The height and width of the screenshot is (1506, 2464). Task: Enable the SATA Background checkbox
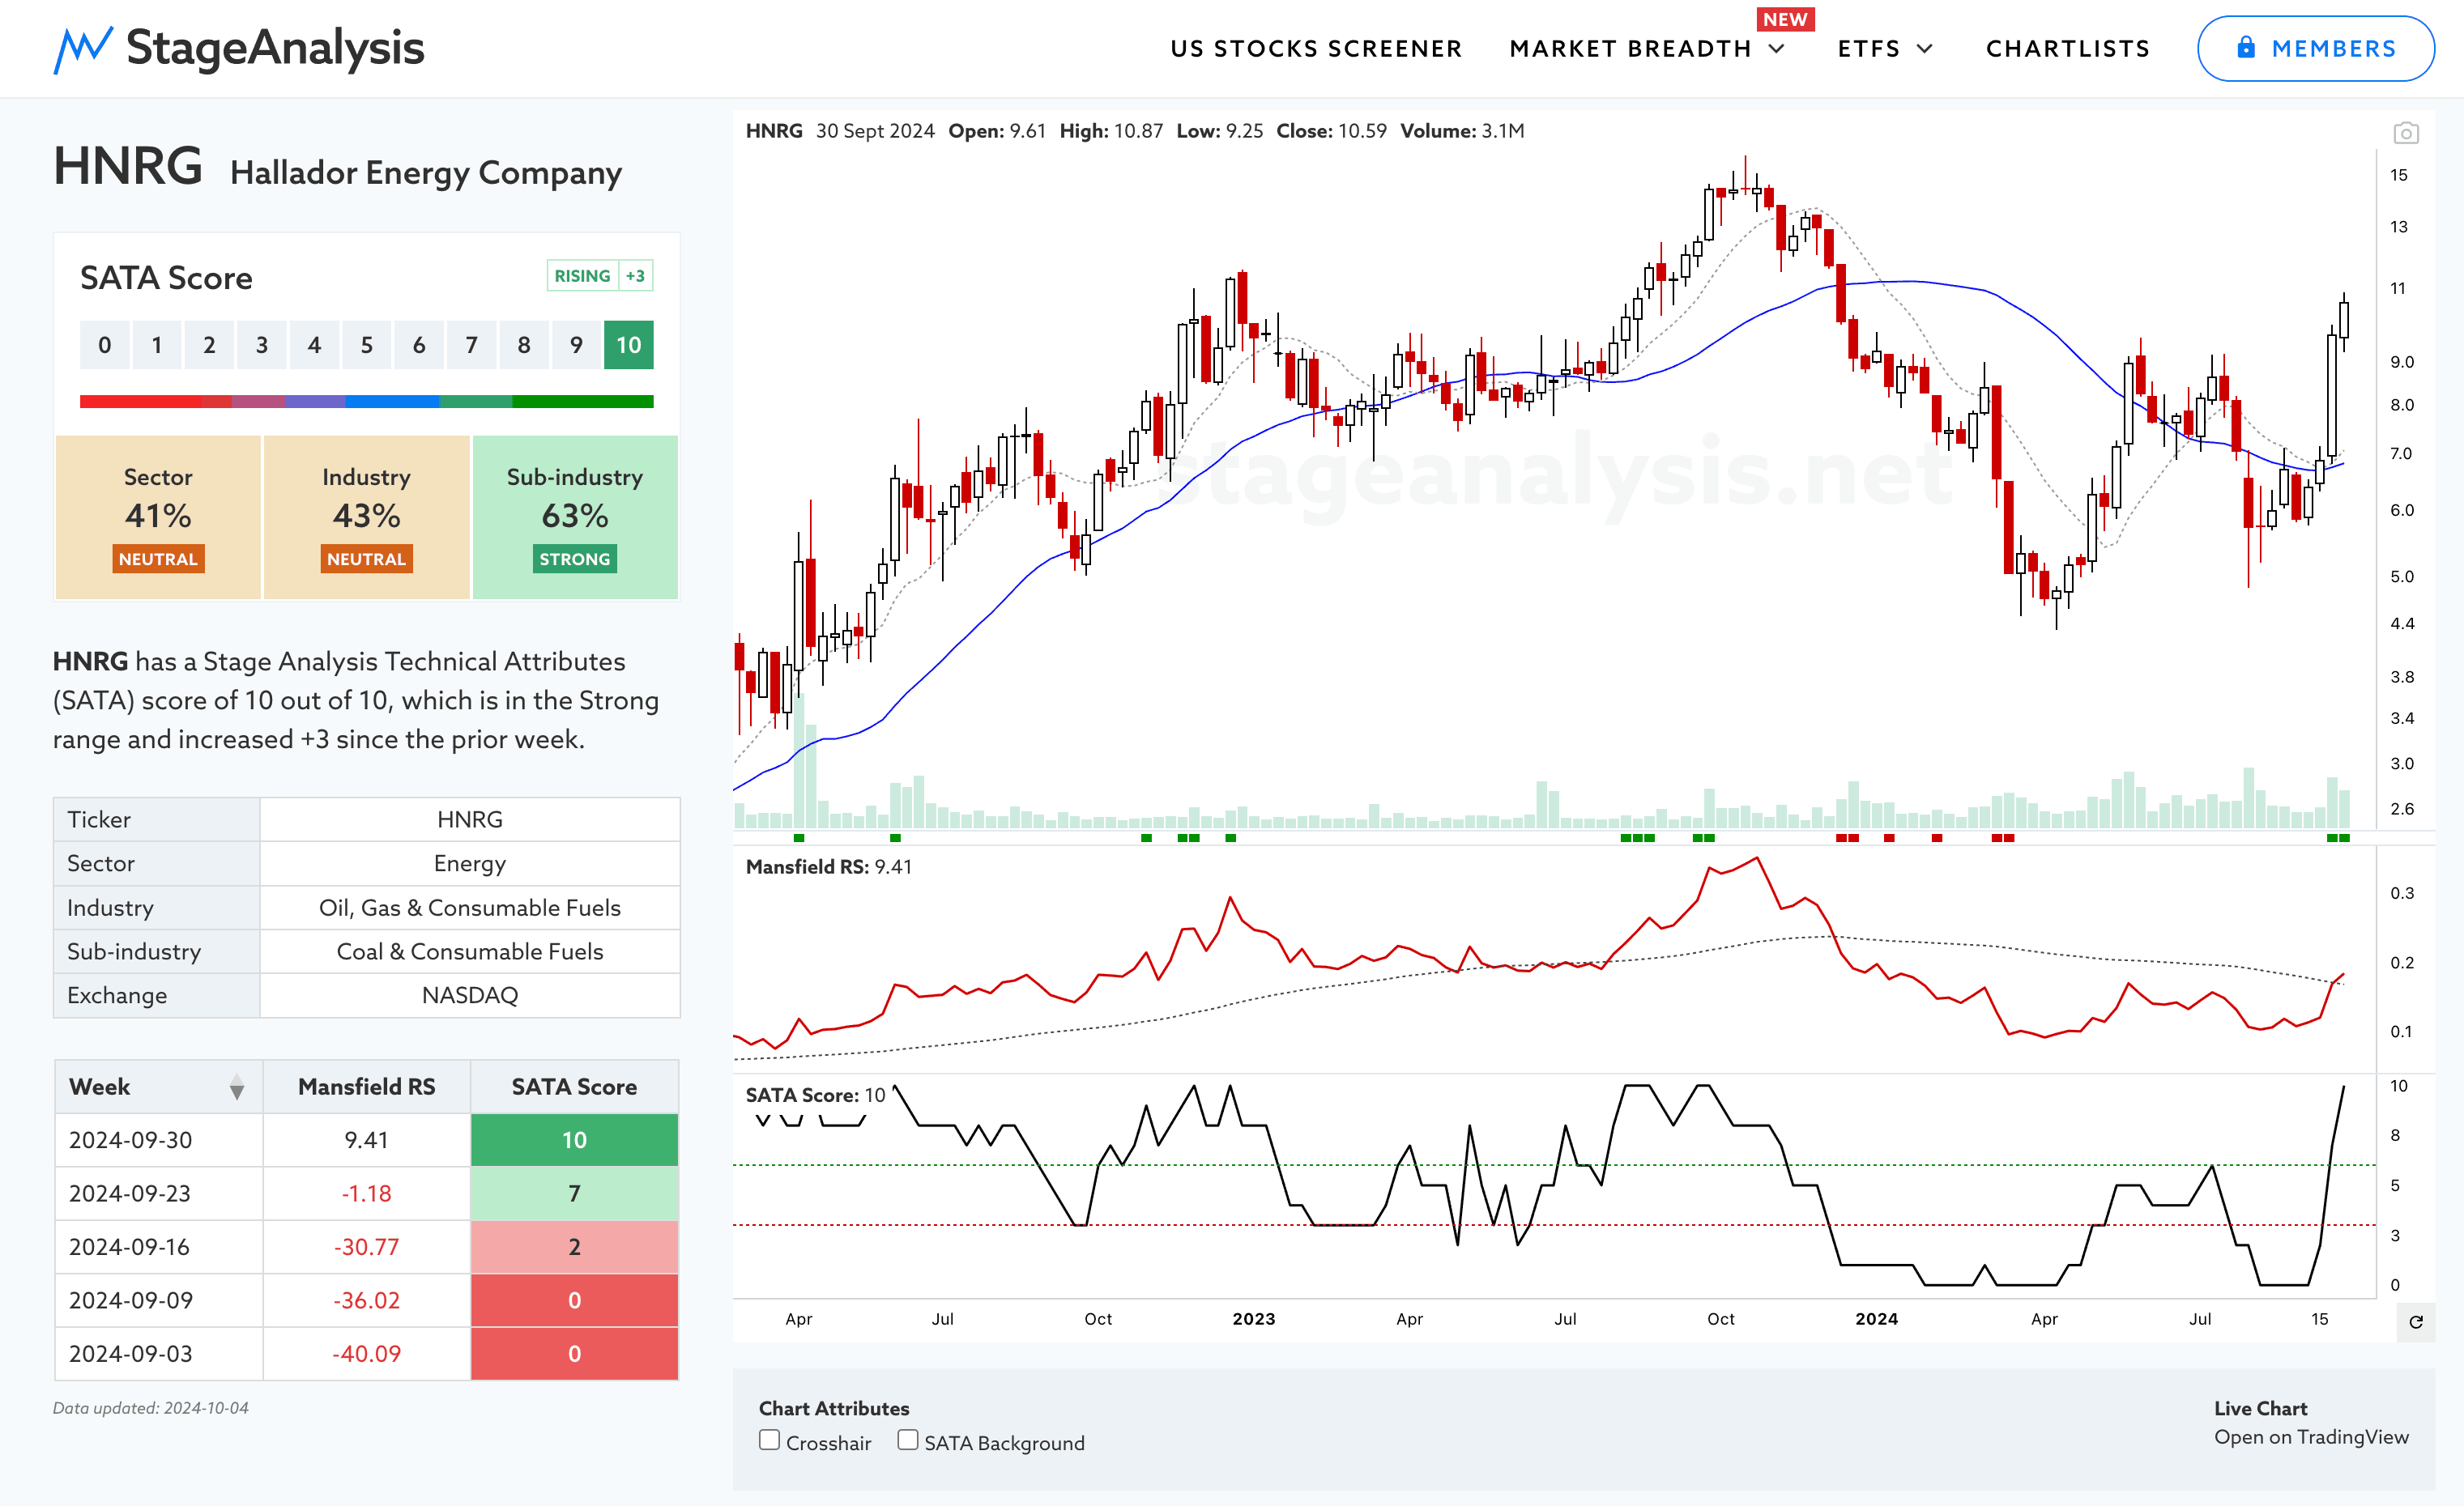point(907,1440)
